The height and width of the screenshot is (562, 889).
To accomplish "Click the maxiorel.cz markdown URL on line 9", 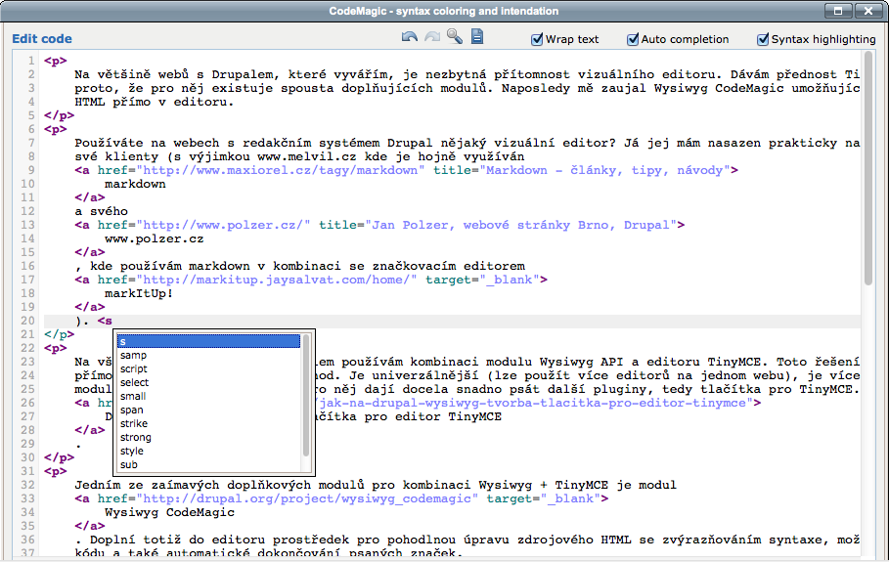I will [280, 170].
